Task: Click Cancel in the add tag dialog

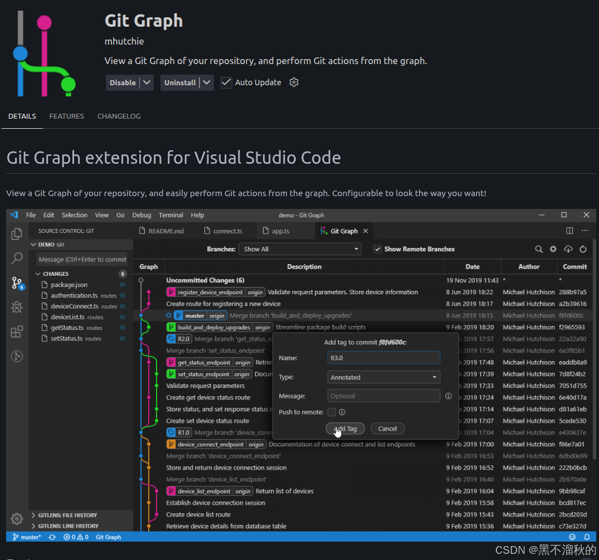Action: [x=387, y=428]
